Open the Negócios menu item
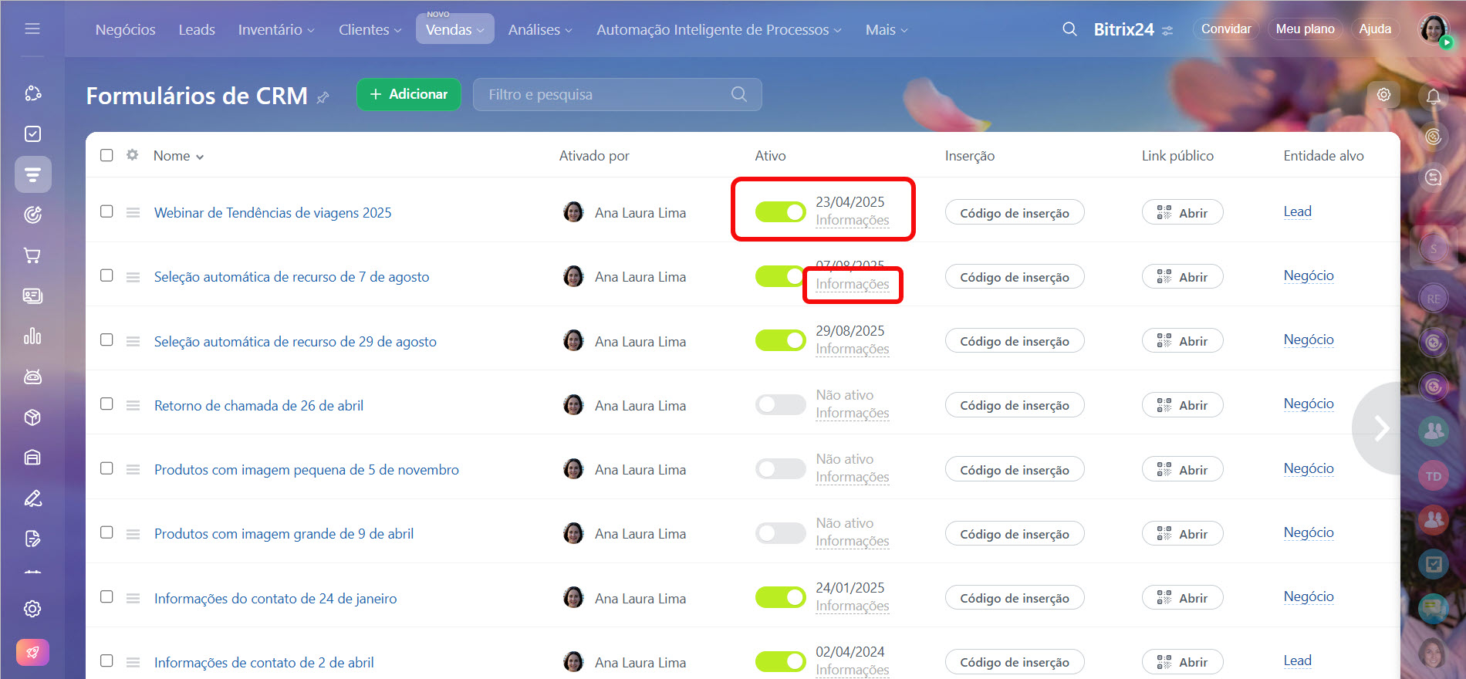 pyautogui.click(x=126, y=30)
